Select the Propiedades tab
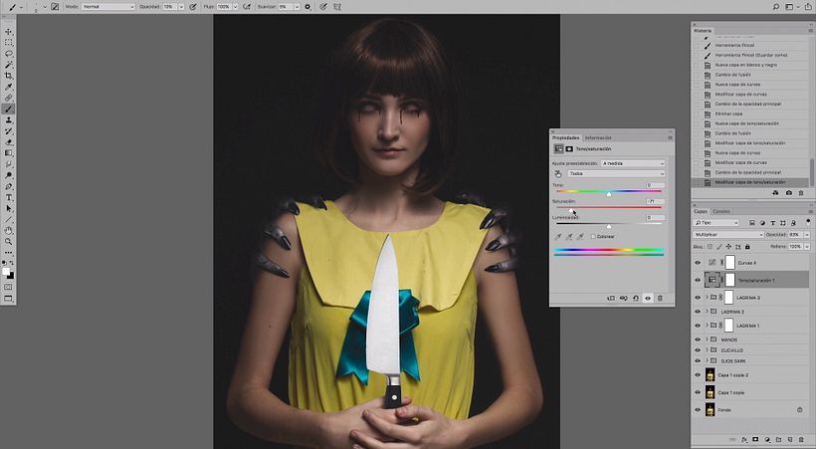This screenshot has width=816, height=449. (x=565, y=138)
